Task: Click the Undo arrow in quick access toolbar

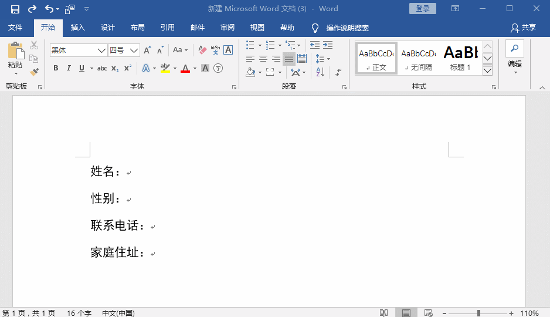Action: click(x=49, y=9)
